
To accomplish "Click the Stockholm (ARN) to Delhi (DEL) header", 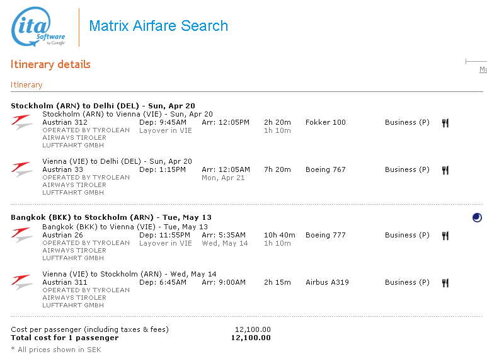I will [103, 105].
